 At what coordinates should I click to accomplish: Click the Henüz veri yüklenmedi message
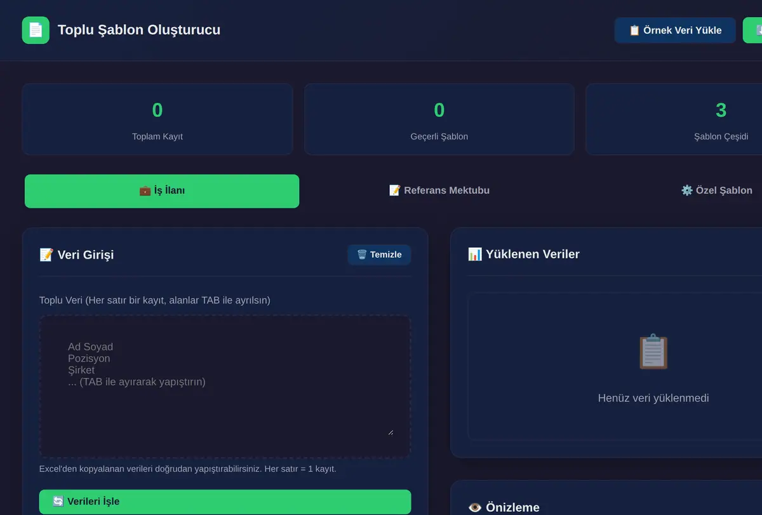coord(653,398)
